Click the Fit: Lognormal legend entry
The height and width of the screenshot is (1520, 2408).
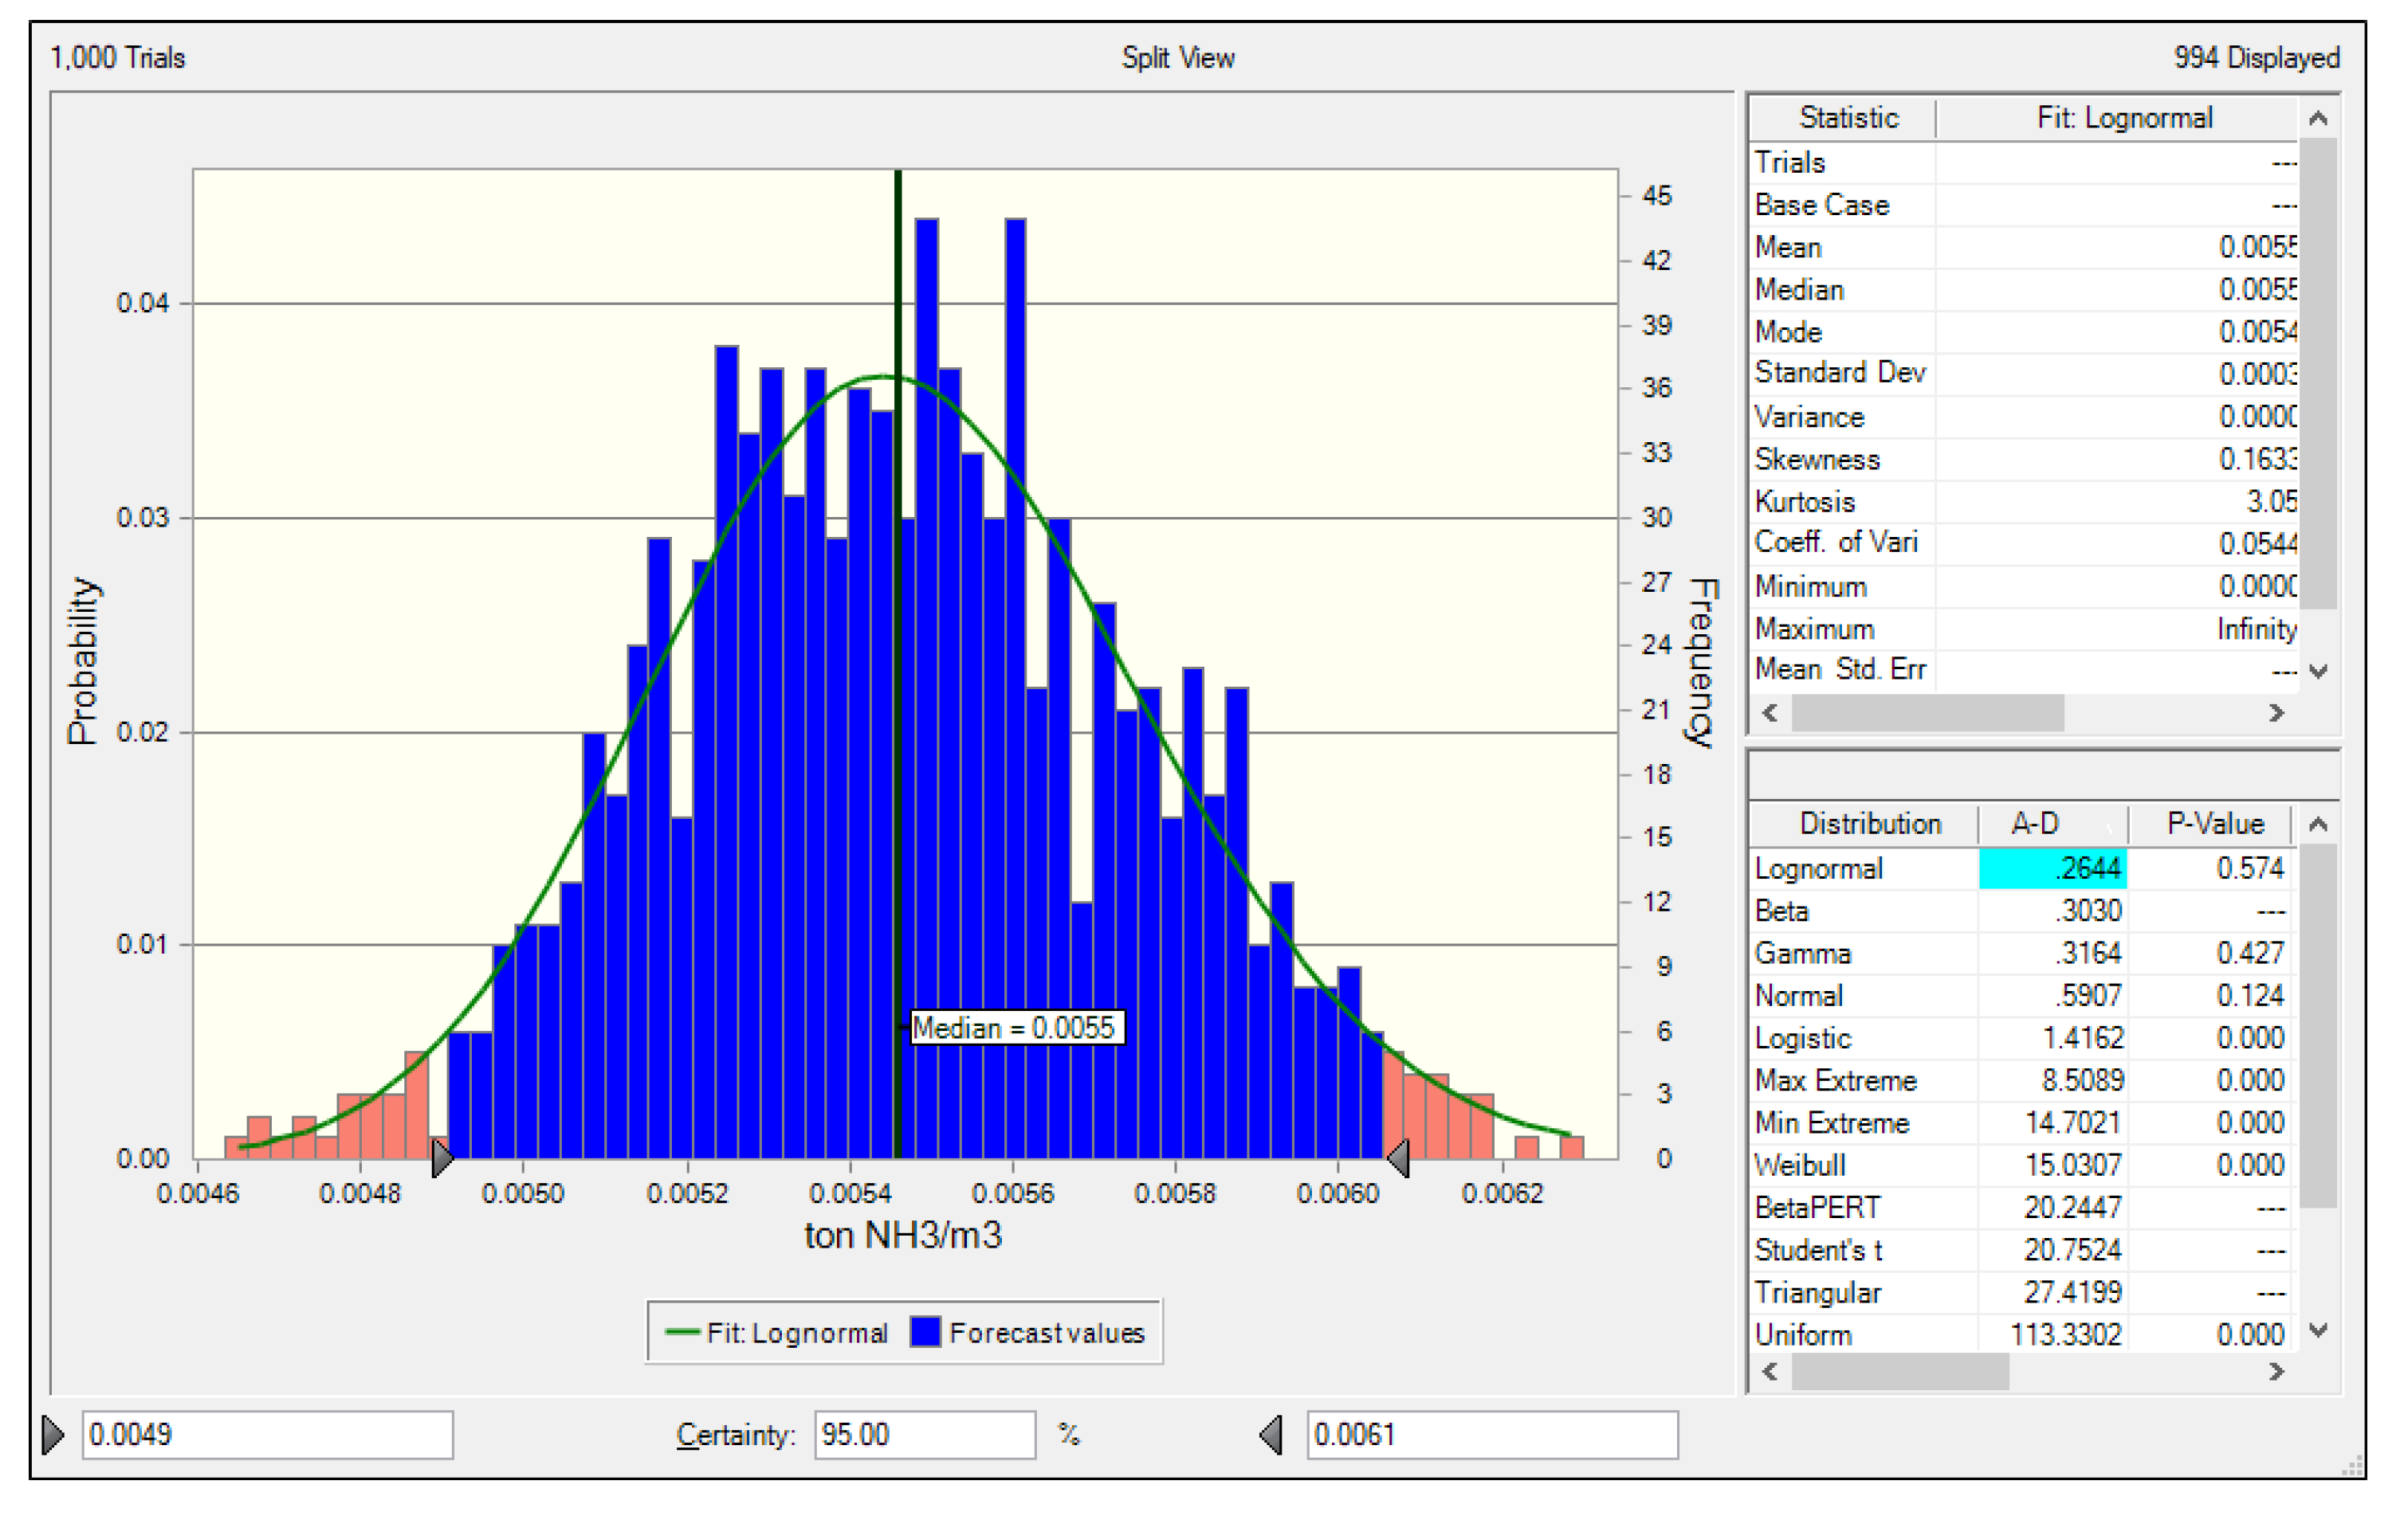pyautogui.click(x=778, y=1333)
